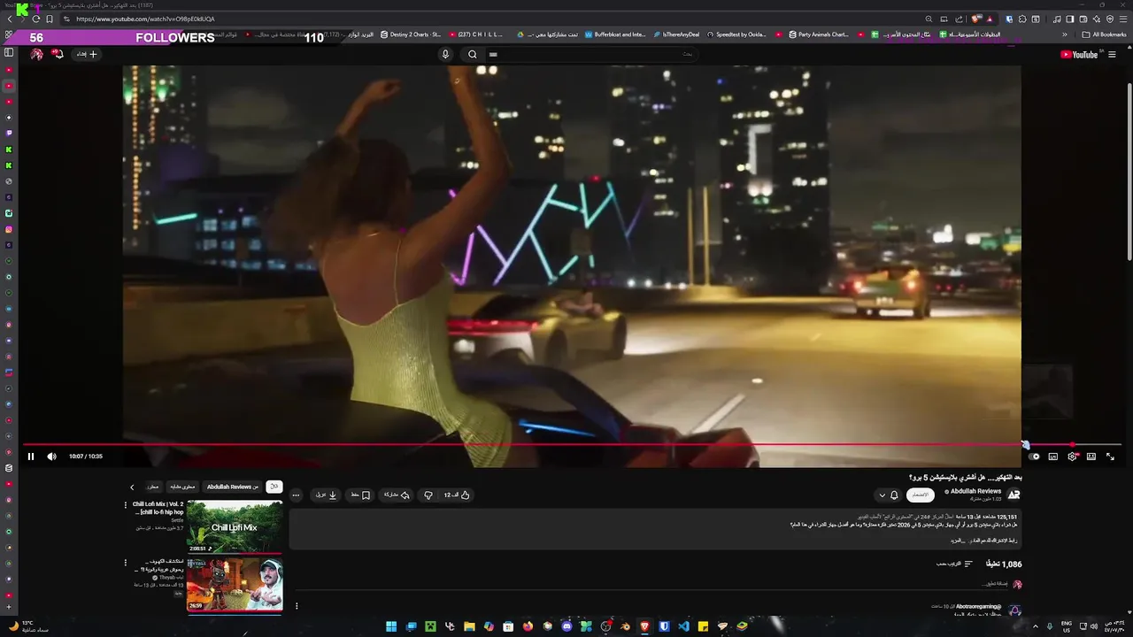
Task: Open Visual Studio Code from taskbar
Action: pos(683,626)
